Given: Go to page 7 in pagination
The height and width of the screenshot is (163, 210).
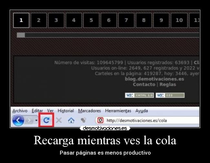Looking at the screenshot, I should 126,20.
